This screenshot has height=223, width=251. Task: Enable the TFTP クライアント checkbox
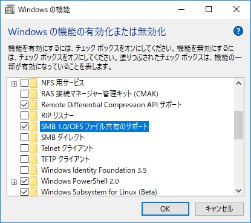(x=24, y=159)
